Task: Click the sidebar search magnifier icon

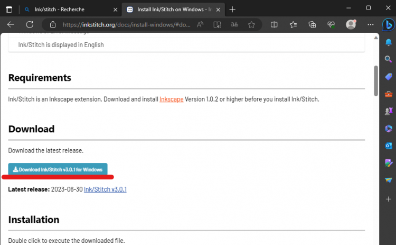Action: pos(389,59)
